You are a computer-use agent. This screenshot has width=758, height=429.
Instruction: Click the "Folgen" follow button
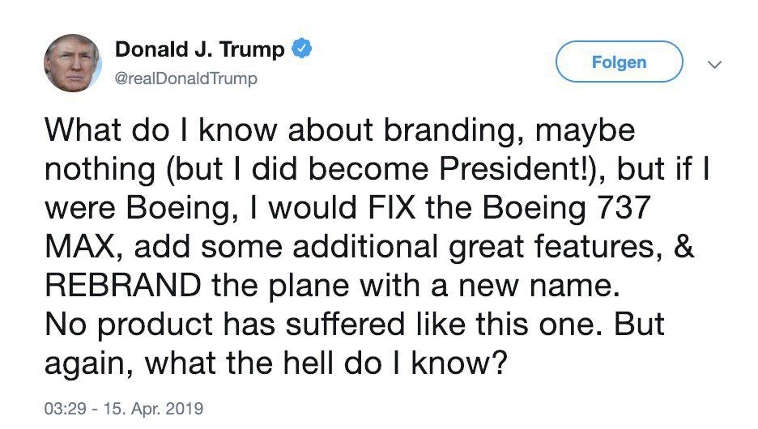619,62
